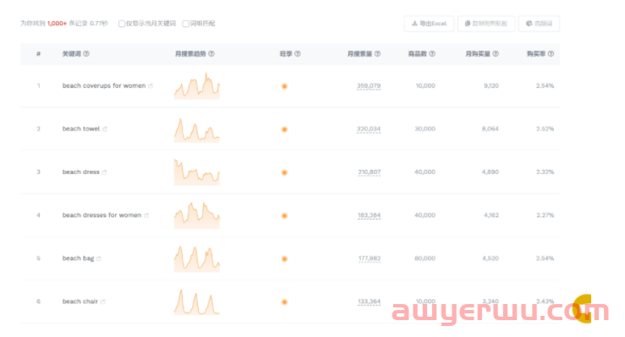Image resolution: width=625 pixels, height=337 pixels.
Task: Click product count 80,000 in beach bag row
Action: coord(425,258)
